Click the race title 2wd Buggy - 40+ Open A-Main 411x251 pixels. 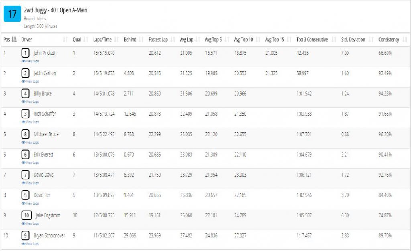tap(55, 10)
